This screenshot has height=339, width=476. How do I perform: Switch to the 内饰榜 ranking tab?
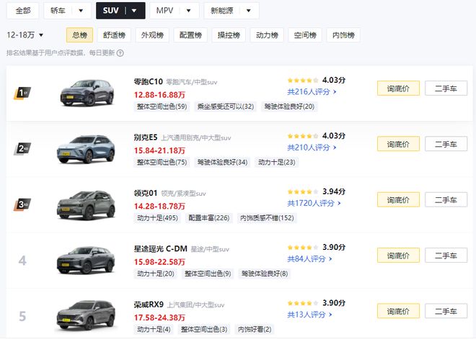[x=343, y=35]
